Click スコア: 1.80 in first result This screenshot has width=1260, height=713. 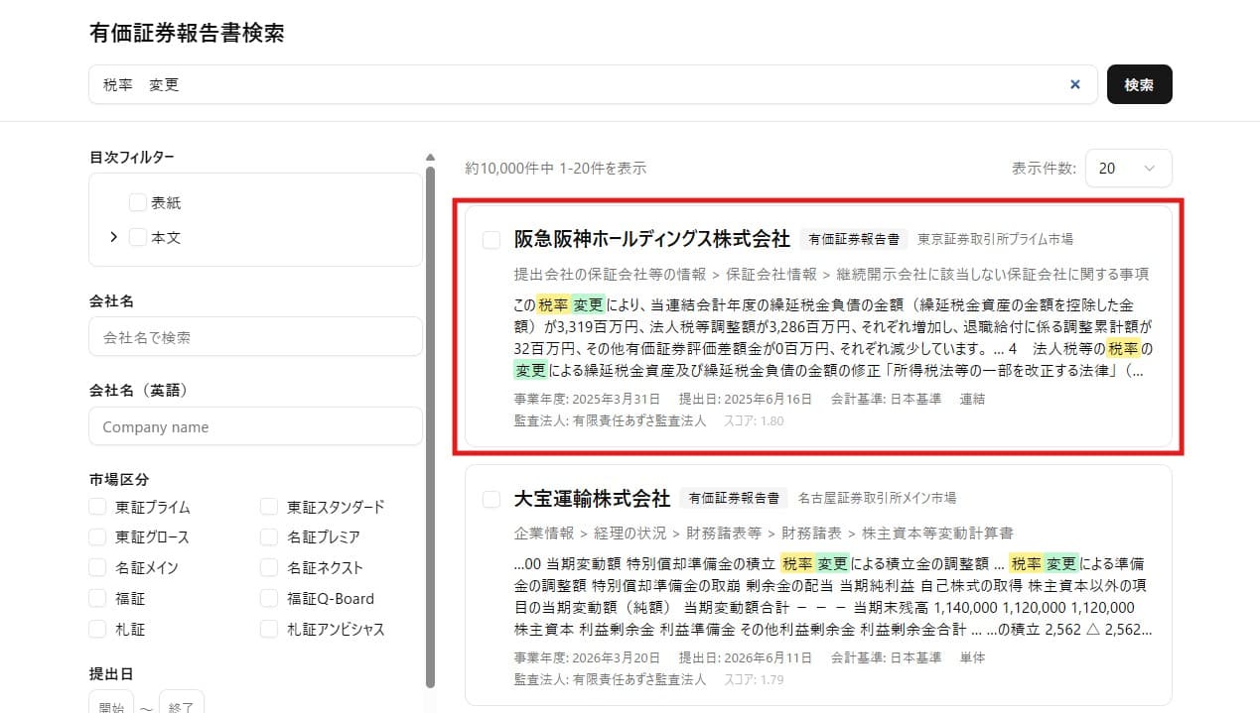coord(755,420)
